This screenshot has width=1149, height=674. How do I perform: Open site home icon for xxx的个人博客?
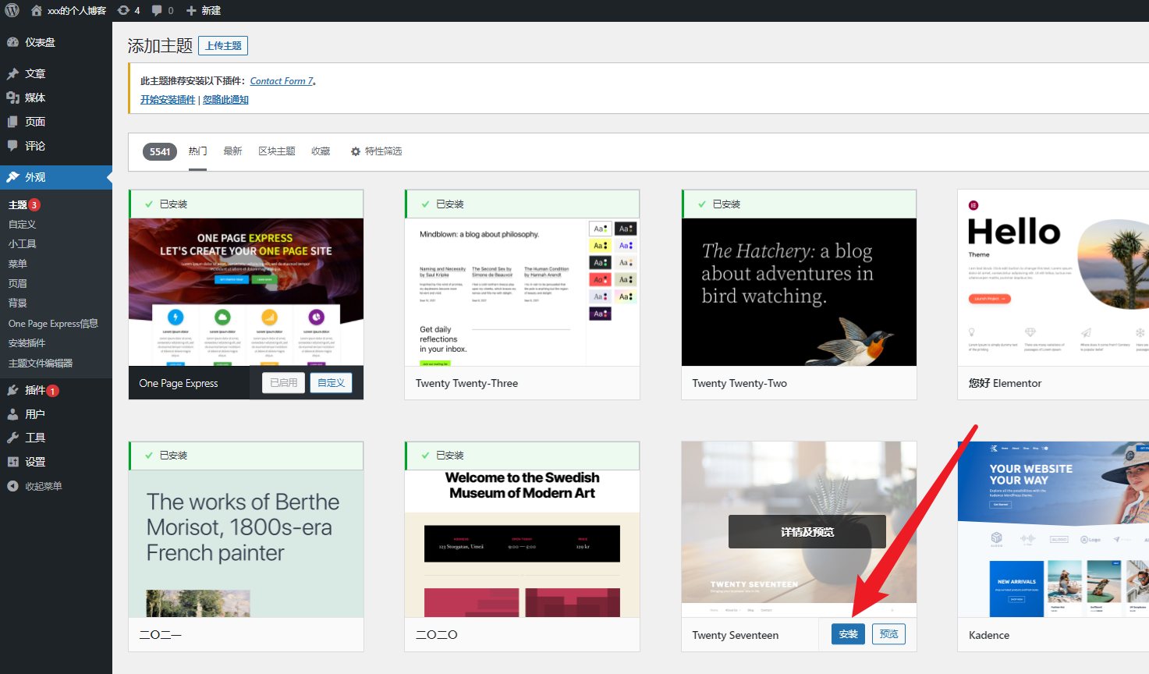pyautogui.click(x=37, y=10)
